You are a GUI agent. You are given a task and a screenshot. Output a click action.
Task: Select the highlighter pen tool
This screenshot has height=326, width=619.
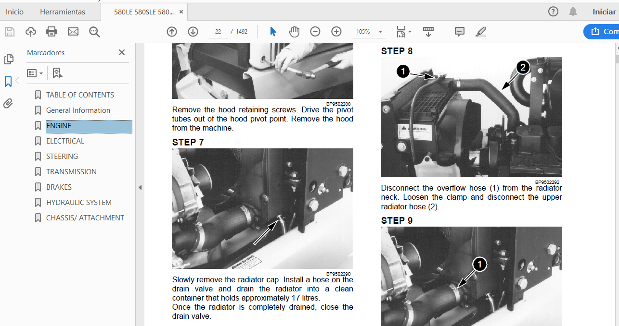481,32
